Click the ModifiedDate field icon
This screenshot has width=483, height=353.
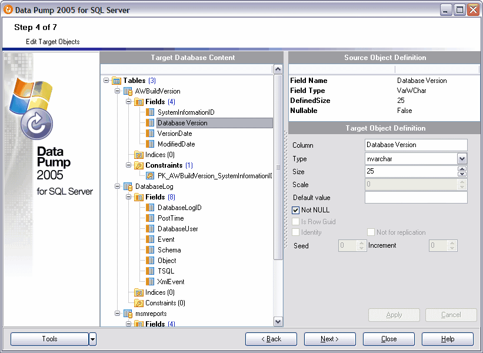pyautogui.click(x=150, y=144)
